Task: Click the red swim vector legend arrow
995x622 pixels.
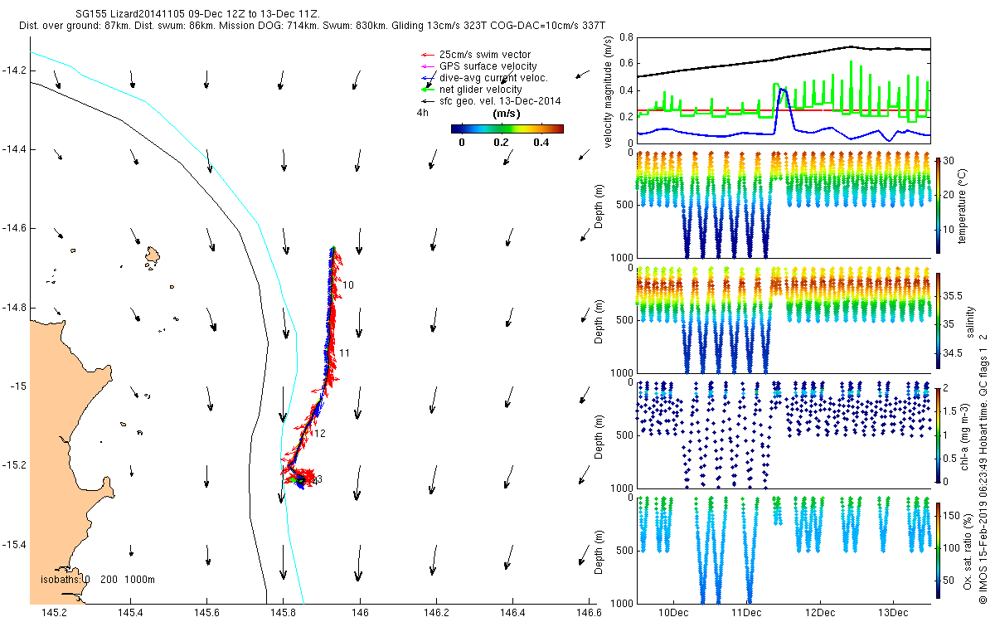Action: 427,56
